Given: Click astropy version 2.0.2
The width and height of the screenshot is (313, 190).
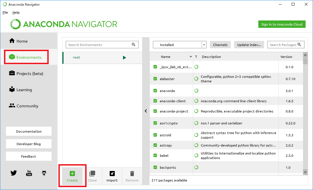Looking at the screenshot, I should (289, 145).
